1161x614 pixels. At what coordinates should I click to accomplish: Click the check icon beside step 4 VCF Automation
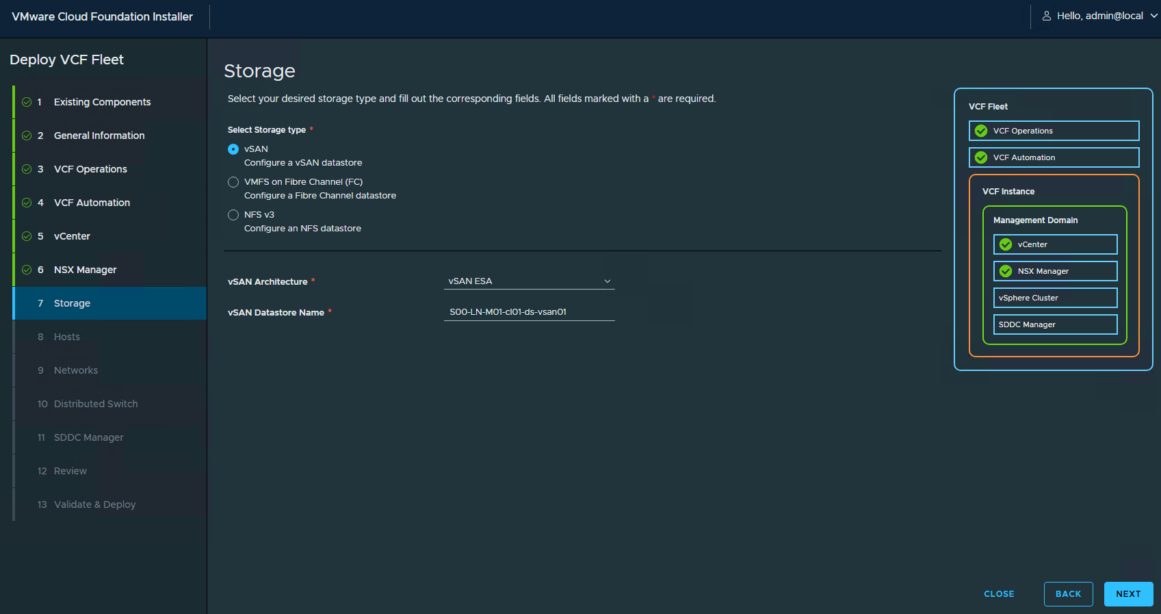27,203
